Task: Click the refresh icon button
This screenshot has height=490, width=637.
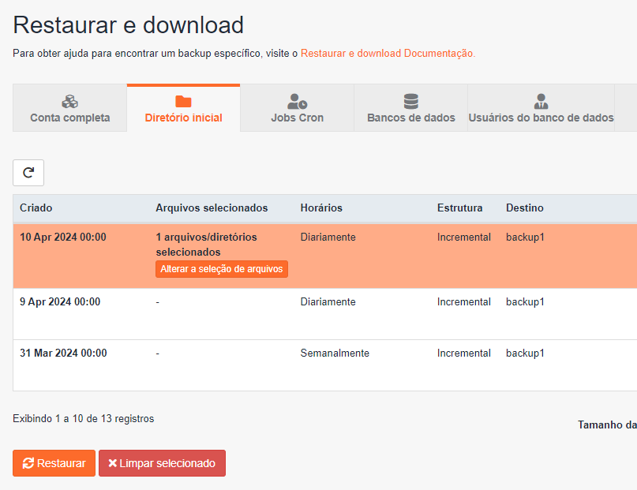Action: 28,173
